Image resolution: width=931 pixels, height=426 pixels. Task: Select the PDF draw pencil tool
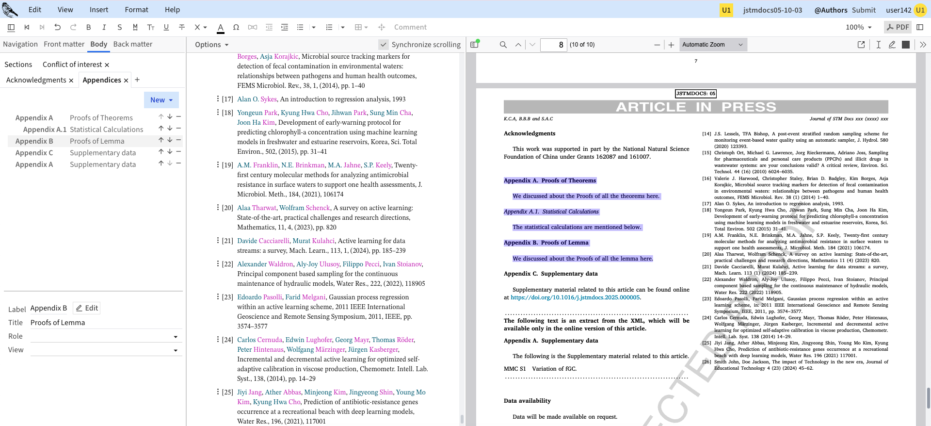pyautogui.click(x=892, y=45)
